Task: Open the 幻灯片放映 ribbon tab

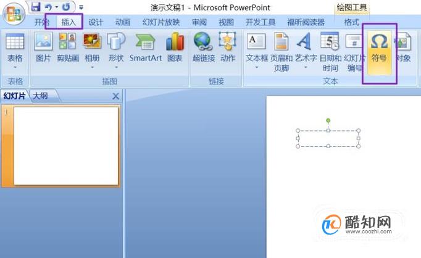Action: [161, 22]
